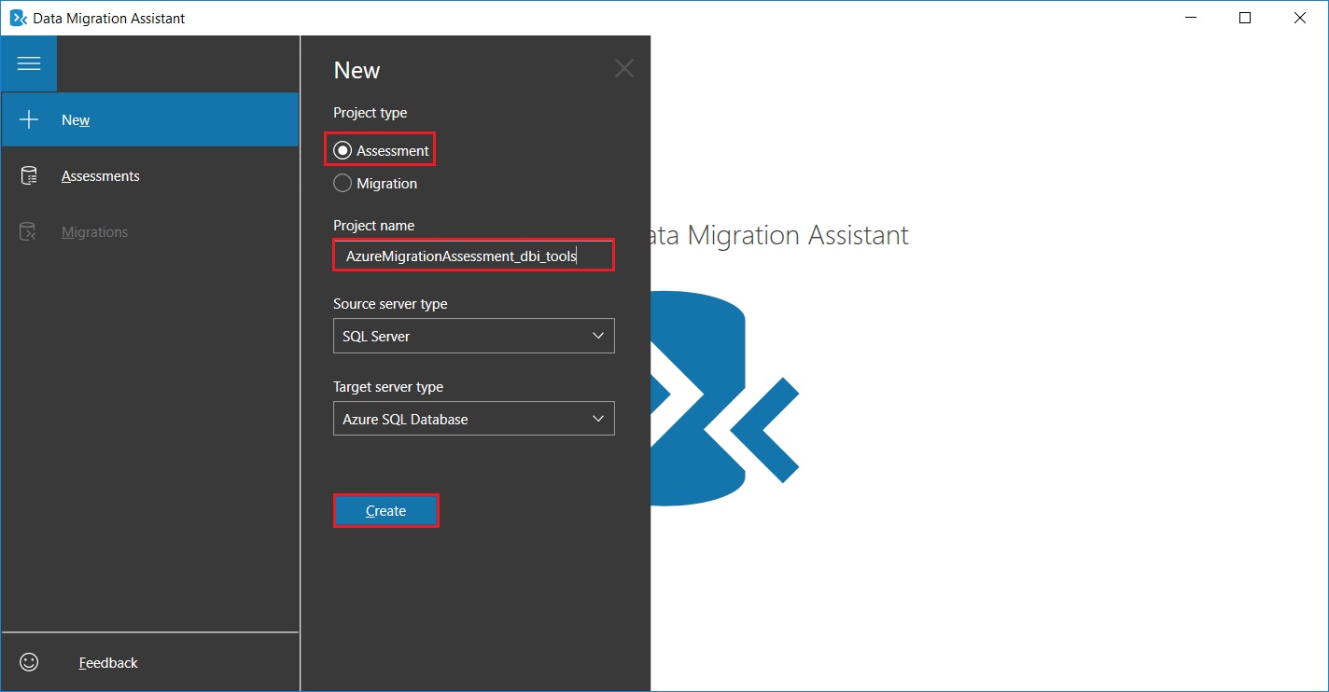Open the Feedback link
Image resolution: width=1329 pixels, height=692 pixels.
(x=108, y=662)
